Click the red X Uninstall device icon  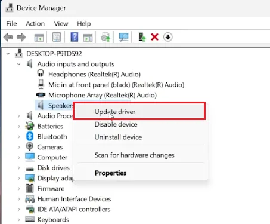(154, 37)
